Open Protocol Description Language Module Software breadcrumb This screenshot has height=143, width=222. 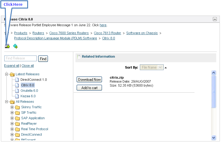[56, 38]
